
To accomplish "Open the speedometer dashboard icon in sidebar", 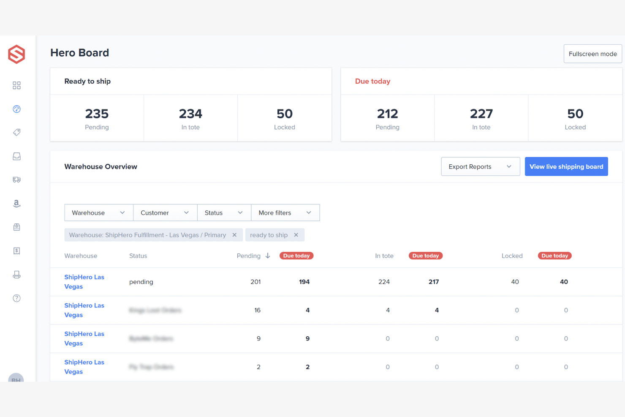I will [16, 109].
